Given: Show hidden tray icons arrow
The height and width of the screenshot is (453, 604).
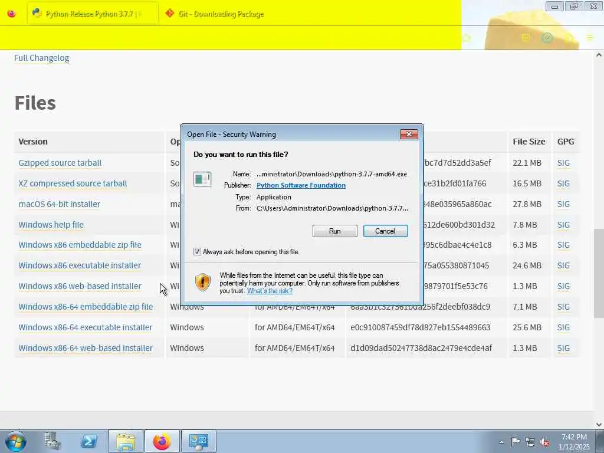Looking at the screenshot, I should coord(501,442).
